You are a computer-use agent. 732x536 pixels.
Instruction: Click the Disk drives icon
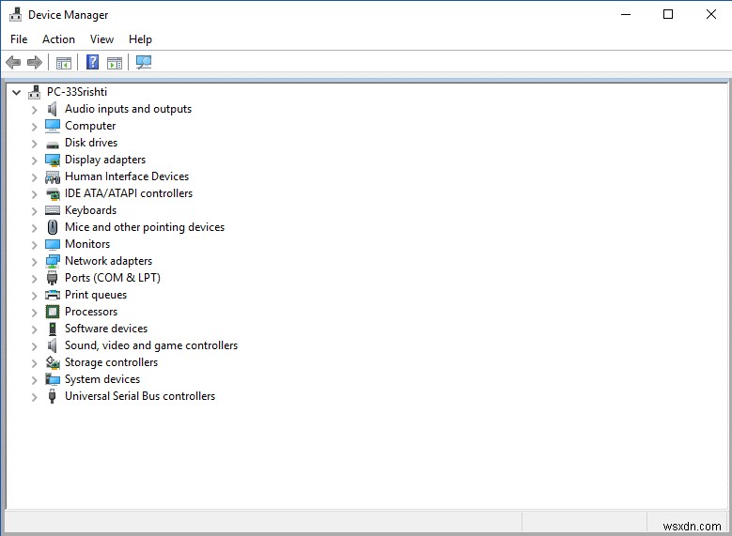coord(53,145)
